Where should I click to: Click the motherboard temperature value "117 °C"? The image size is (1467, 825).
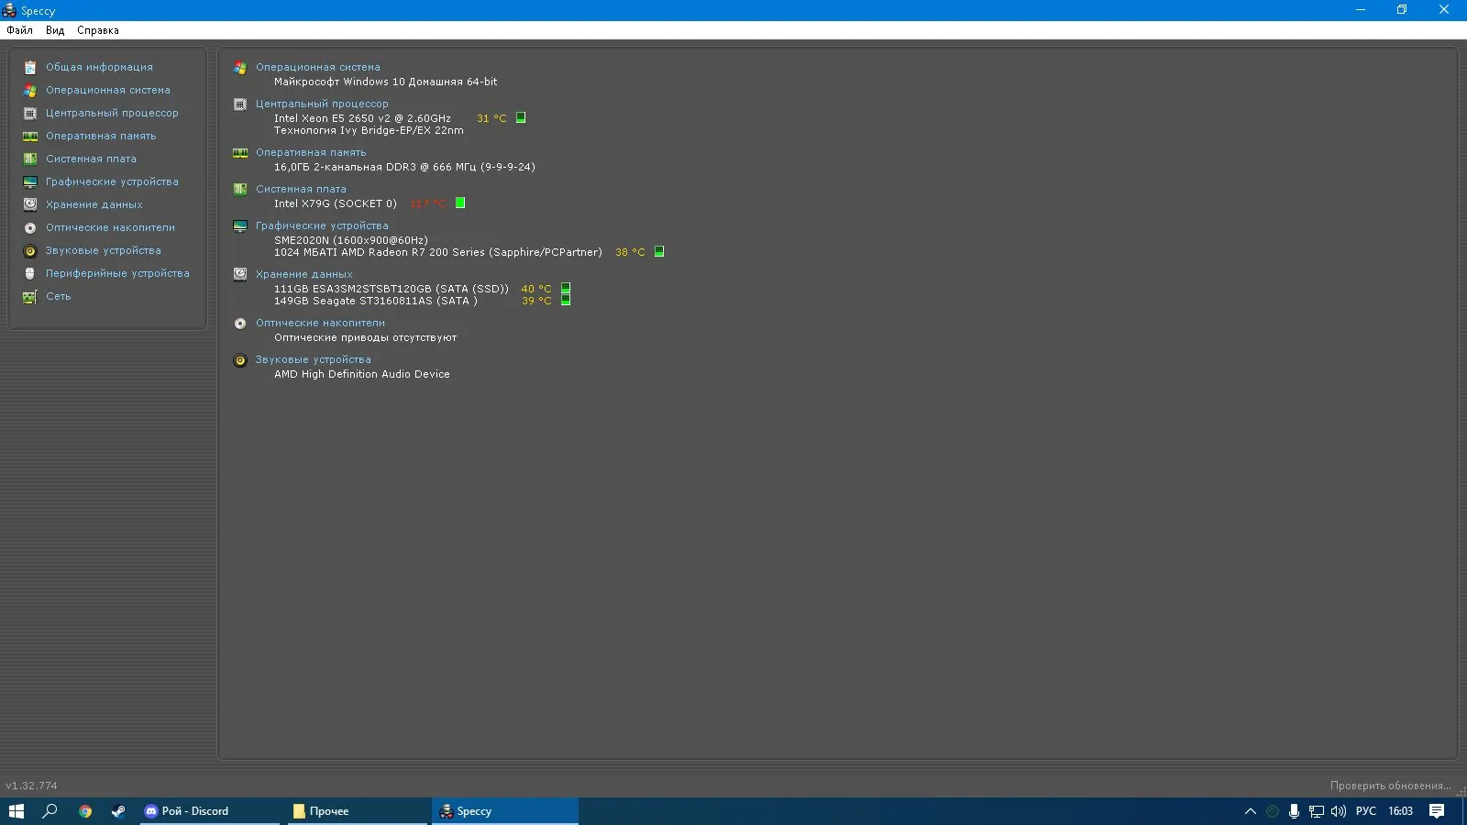click(x=428, y=203)
